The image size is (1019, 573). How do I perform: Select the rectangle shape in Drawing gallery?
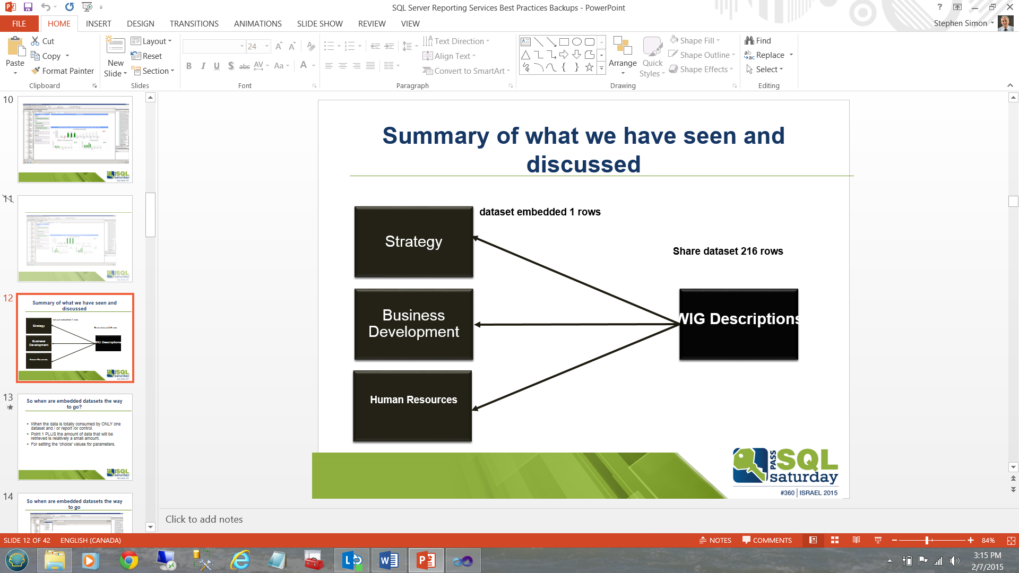[x=564, y=41]
